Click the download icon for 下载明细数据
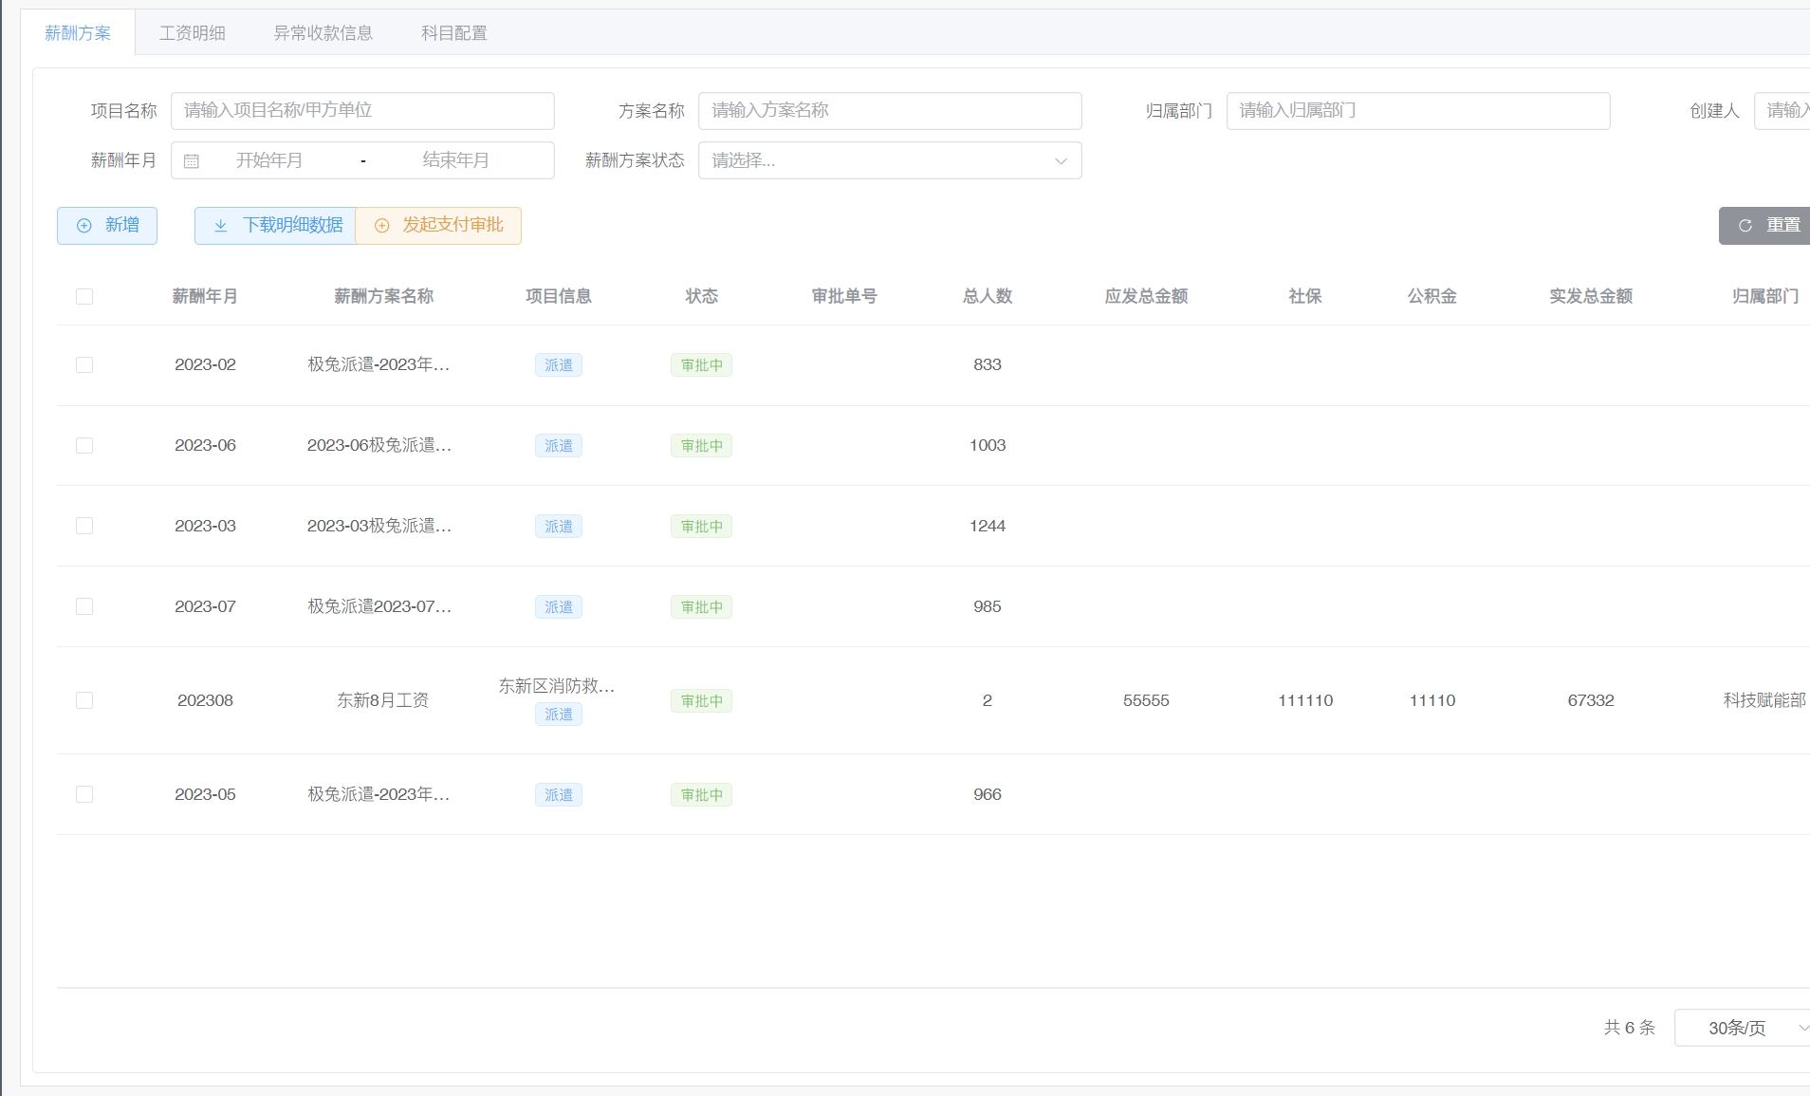Screen dimensions: 1810x1096 tap(220, 226)
